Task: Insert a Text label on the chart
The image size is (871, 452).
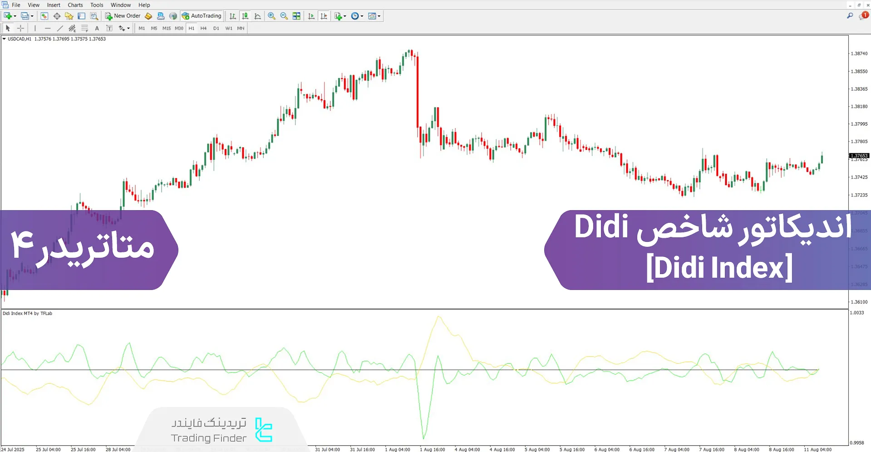Action: pos(109,28)
